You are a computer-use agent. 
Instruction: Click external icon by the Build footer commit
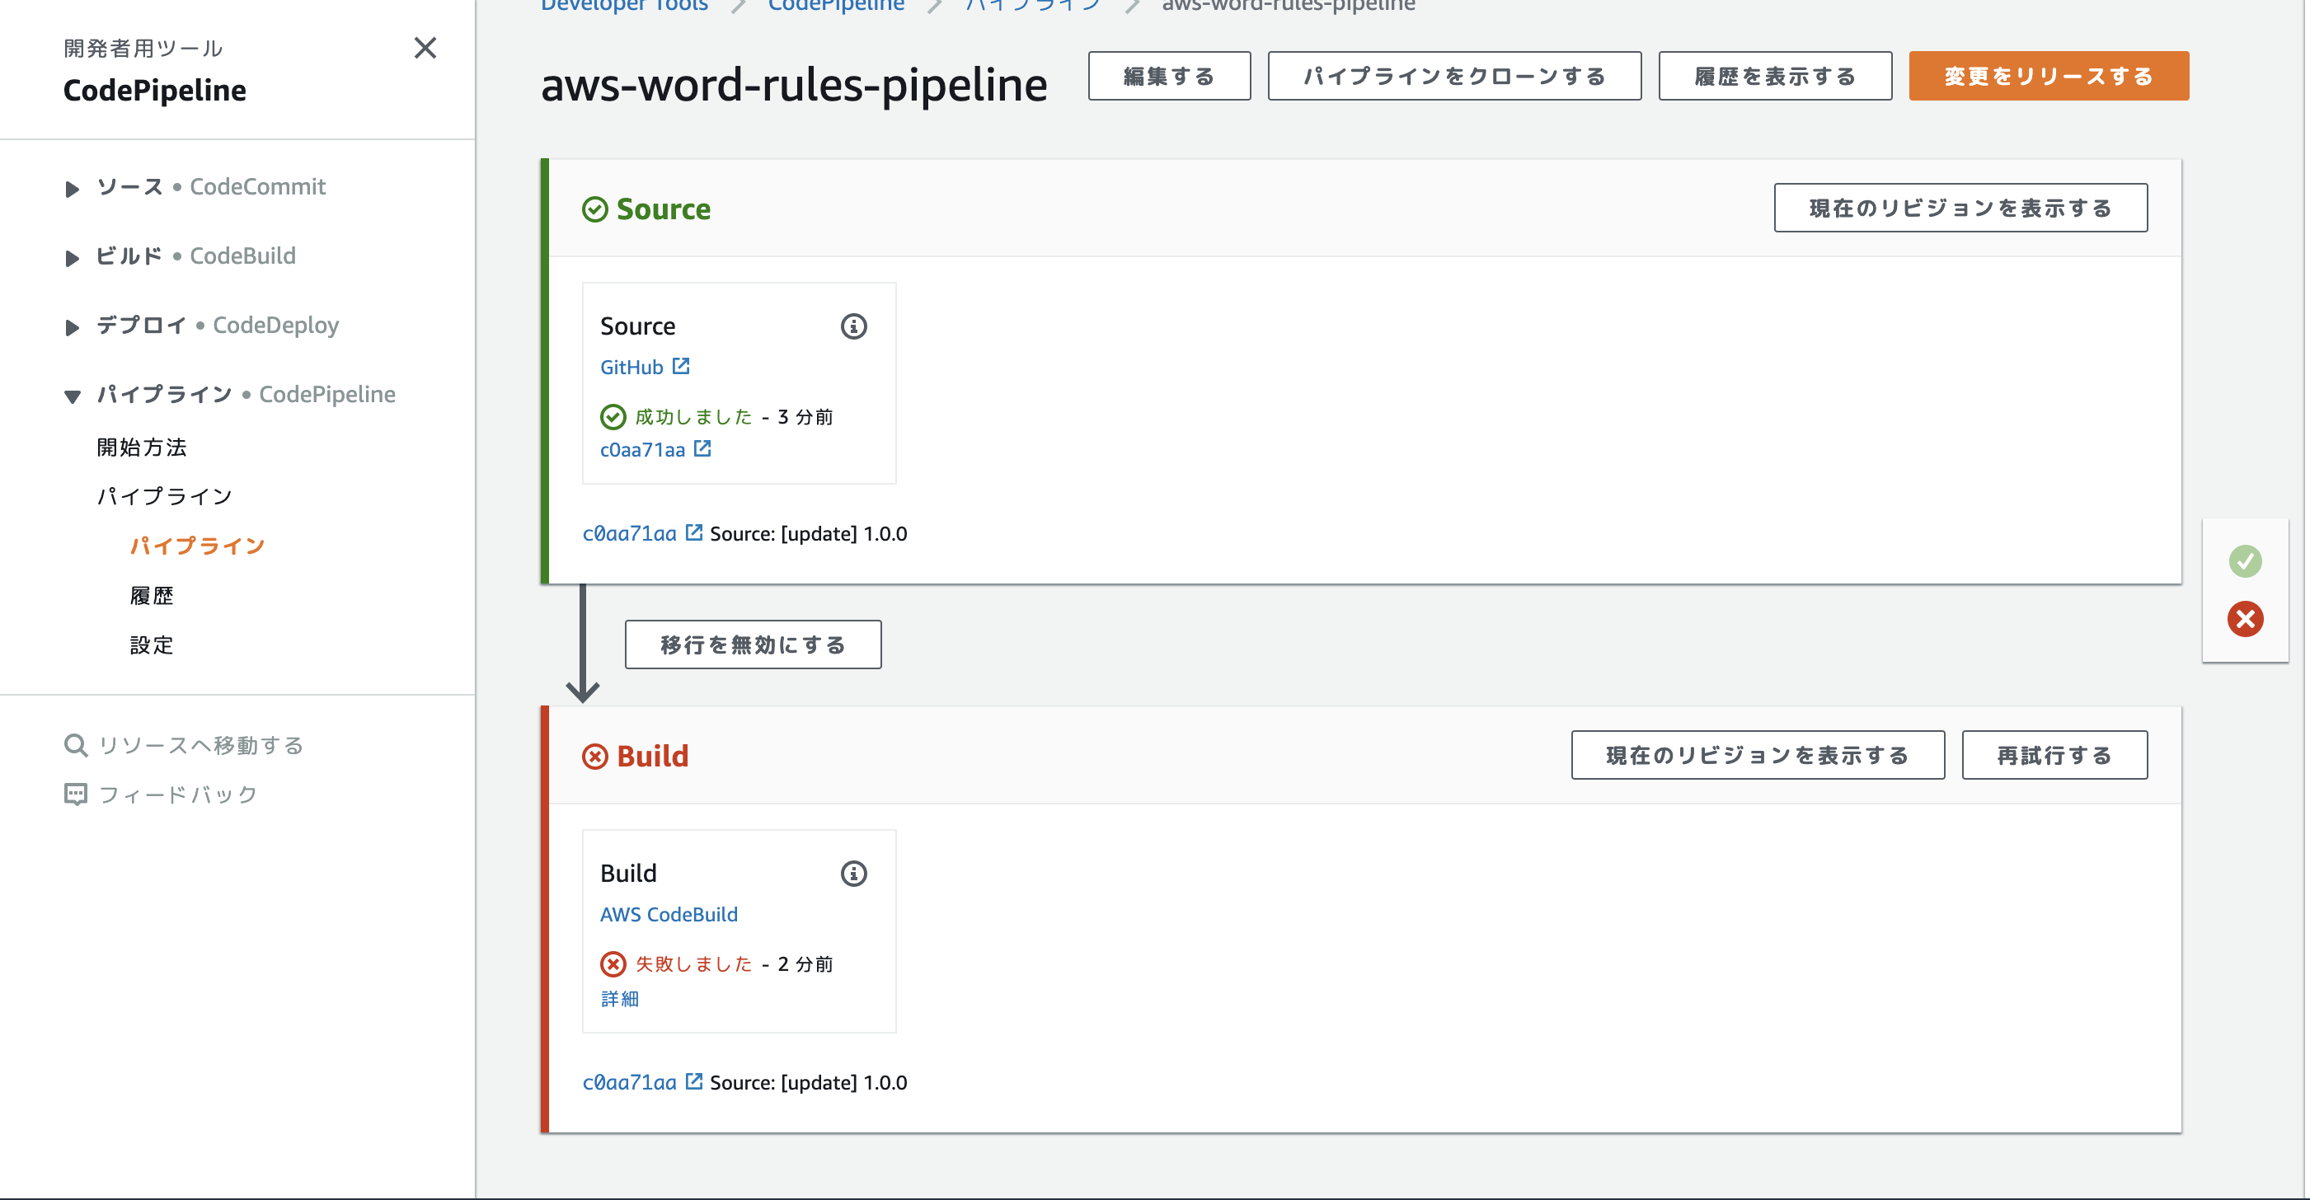[x=693, y=1080]
